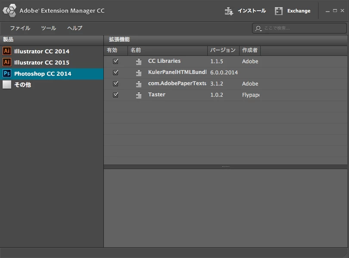Select Illustrator CC 2014 in products list

click(52, 51)
